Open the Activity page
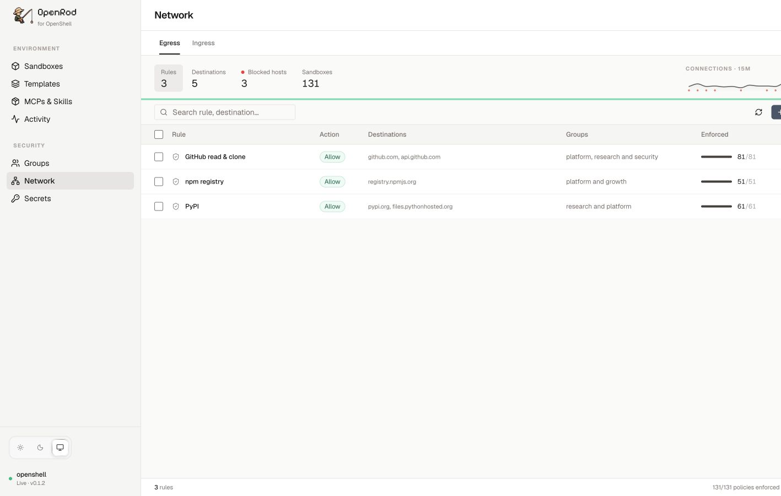 (x=70, y=119)
